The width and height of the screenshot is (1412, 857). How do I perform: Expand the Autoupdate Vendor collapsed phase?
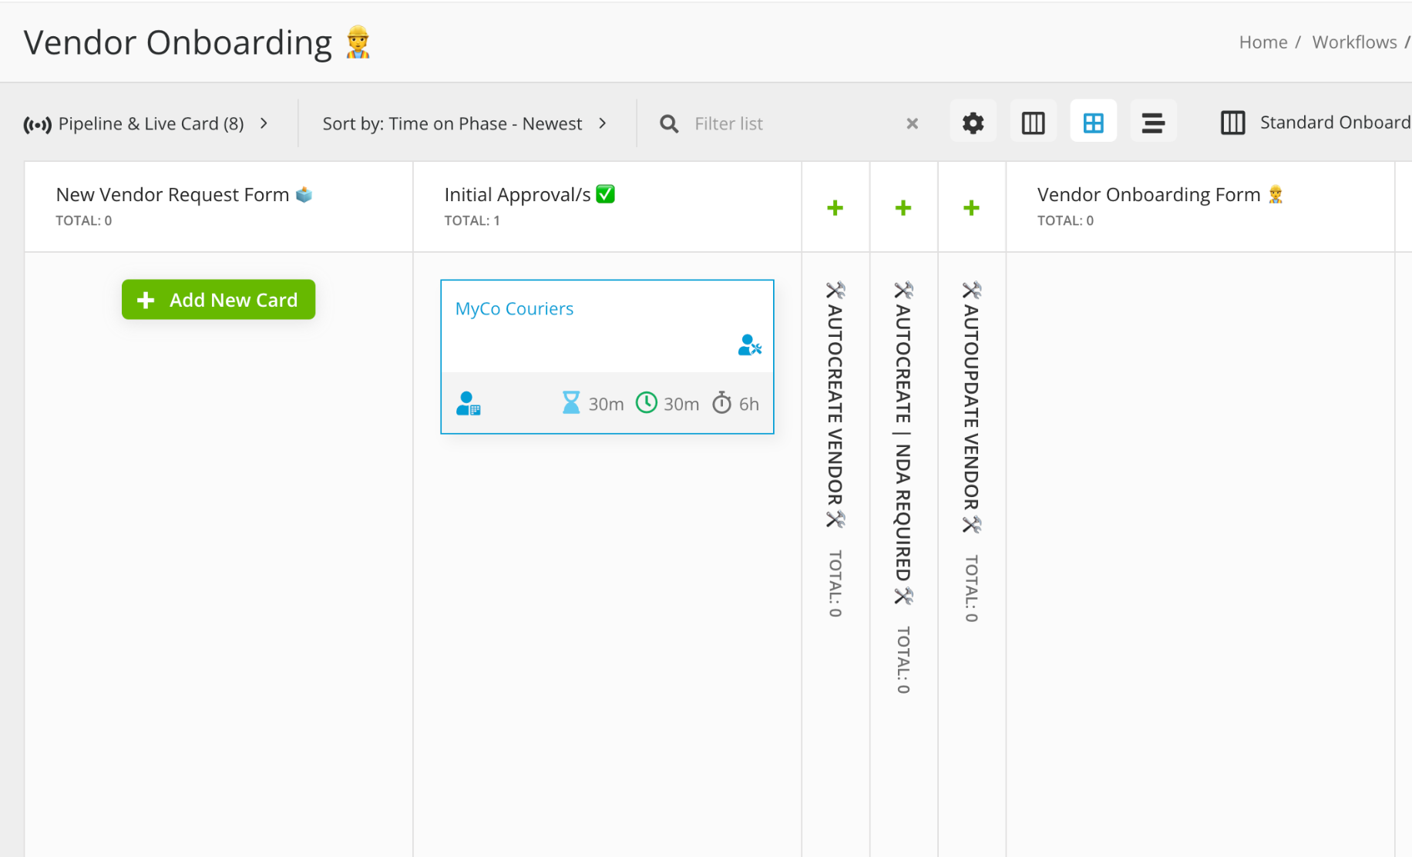pos(971,208)
